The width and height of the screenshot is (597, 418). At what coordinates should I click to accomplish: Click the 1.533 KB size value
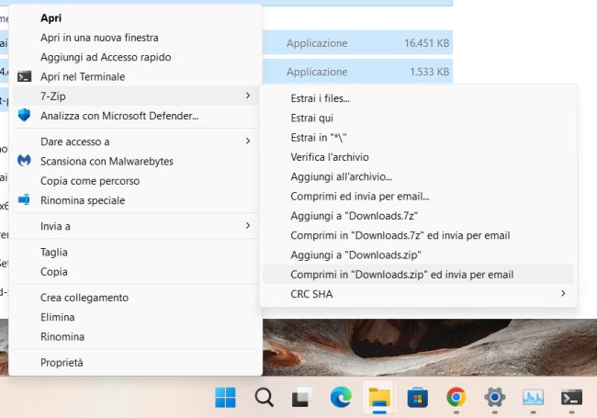coord(430,72)
